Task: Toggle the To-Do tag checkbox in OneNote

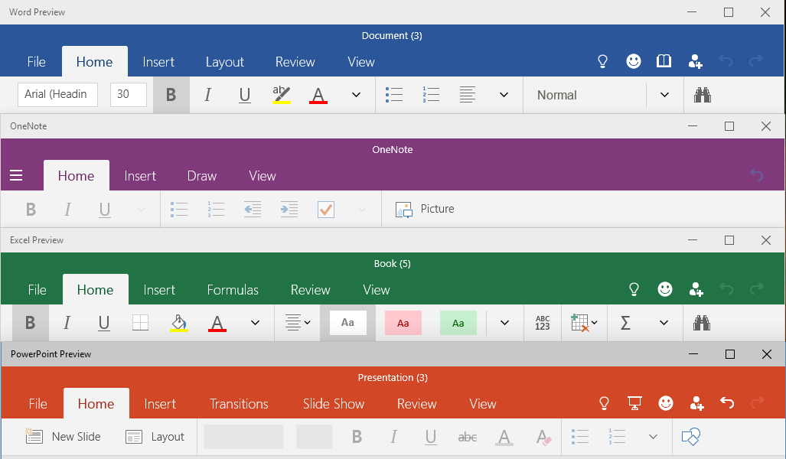Action: (x=325, y=209)
